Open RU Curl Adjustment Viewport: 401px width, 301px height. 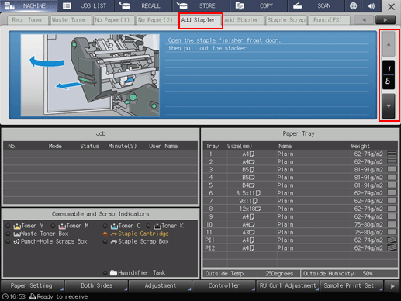(288, 285)
